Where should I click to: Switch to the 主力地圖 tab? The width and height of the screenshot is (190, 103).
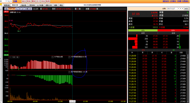point(40,5)
